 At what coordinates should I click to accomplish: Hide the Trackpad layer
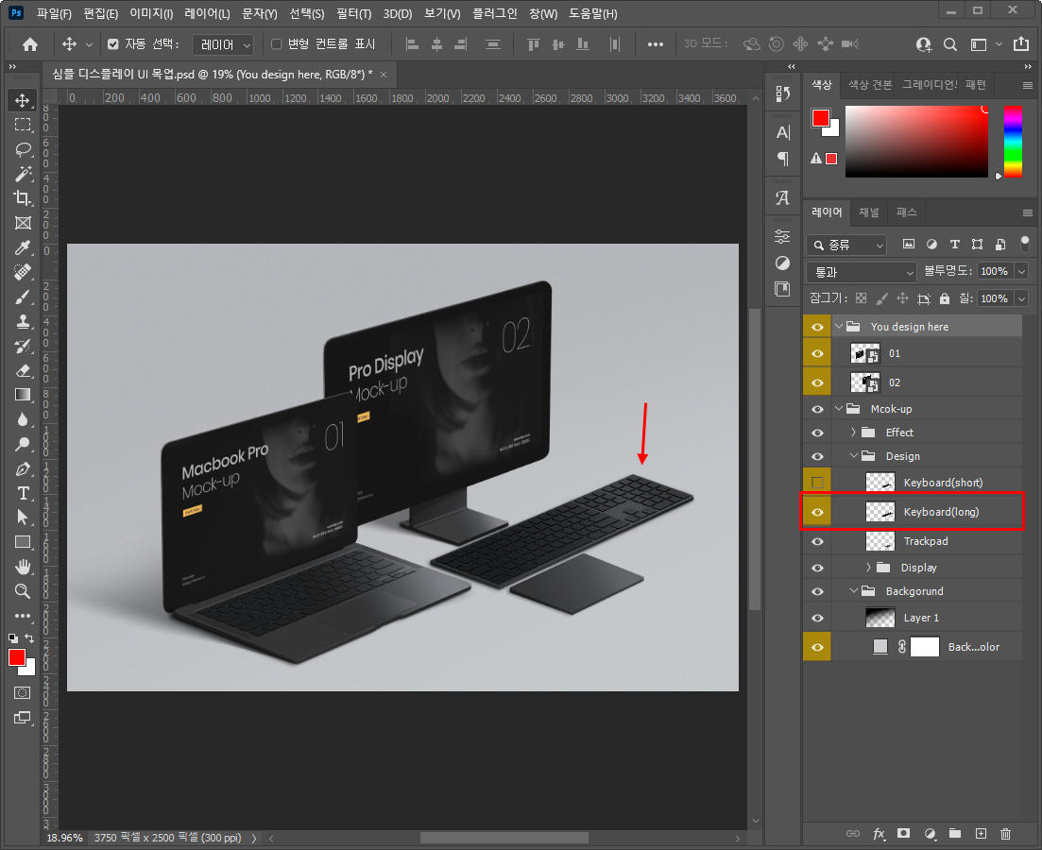(817, 541)
